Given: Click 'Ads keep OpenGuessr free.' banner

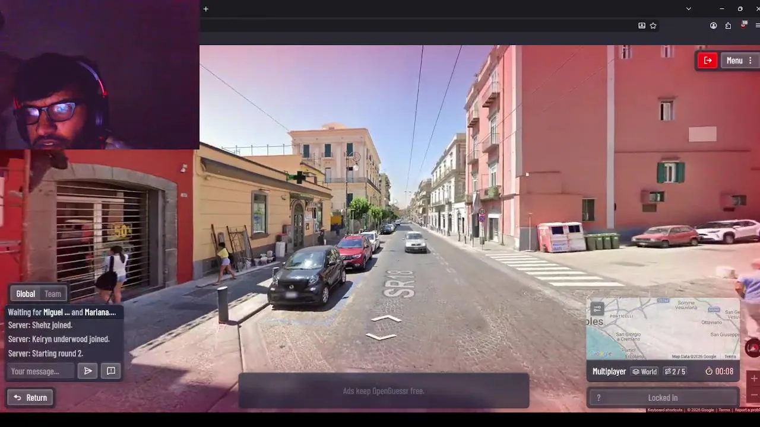Looking at the screenshot, I should click(384, 391).
